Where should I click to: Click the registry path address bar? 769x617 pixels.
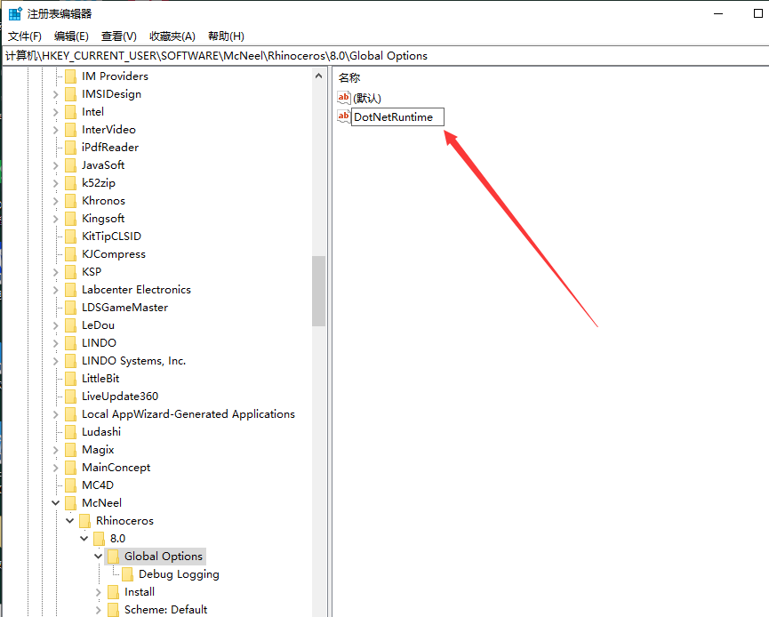(x=384, y=56)
